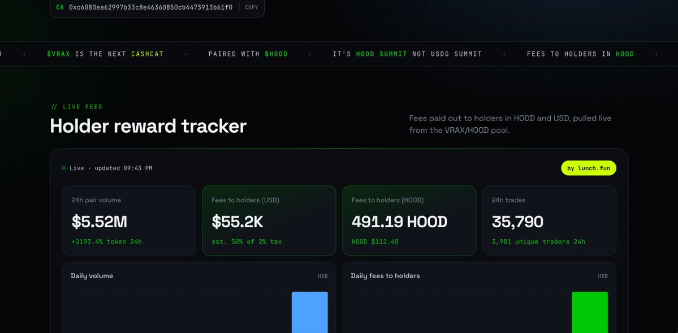Click 'IT'S HOOD SUMMIT NOT USDG SUMMIT' ticker
The width and height of the screenshot is (678, 333).
[407, 54]
